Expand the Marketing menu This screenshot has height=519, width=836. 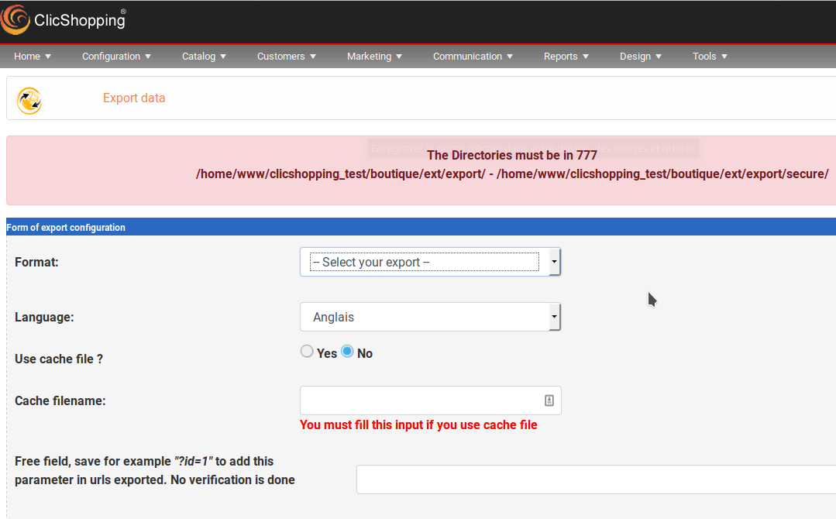pyautogui.click(x=375, y=57)
